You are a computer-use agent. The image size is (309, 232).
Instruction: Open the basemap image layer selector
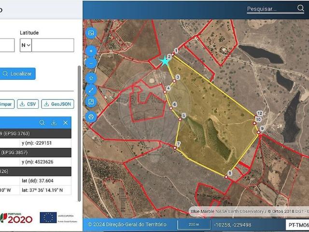(91, 33)
